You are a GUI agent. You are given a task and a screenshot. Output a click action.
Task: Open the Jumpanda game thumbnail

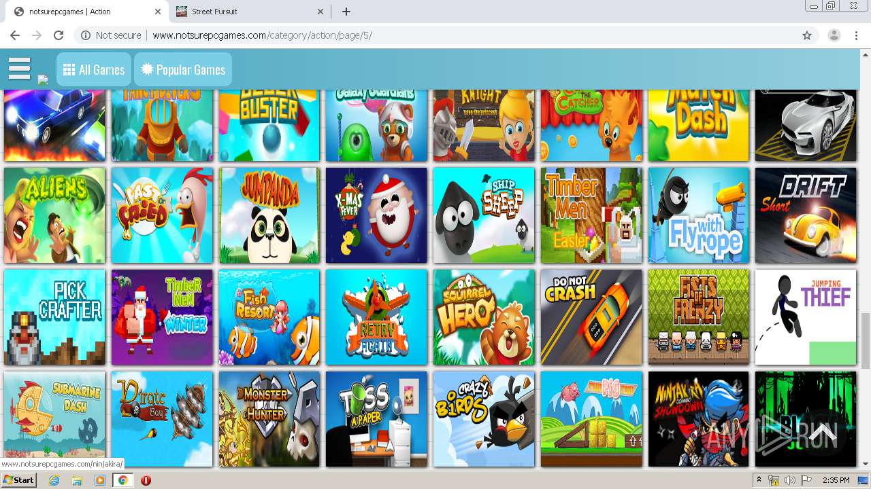pyautogui.click(x=269, y=215)
